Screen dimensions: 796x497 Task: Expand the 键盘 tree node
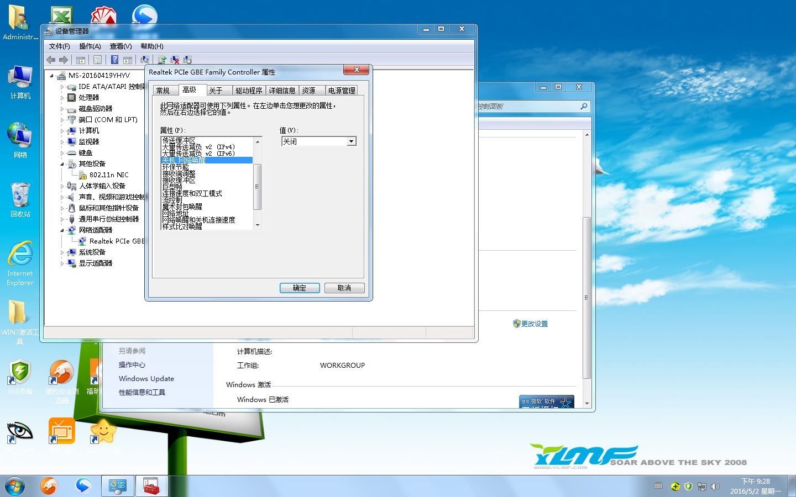[x=62, y=153]
